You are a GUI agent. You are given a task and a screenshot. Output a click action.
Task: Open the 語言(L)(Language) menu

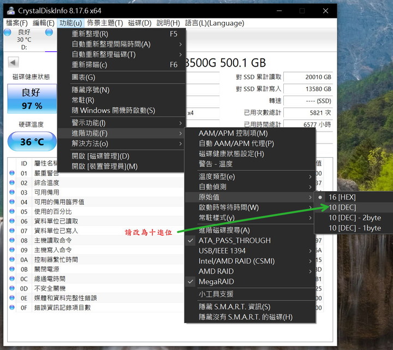click(215, 23)
